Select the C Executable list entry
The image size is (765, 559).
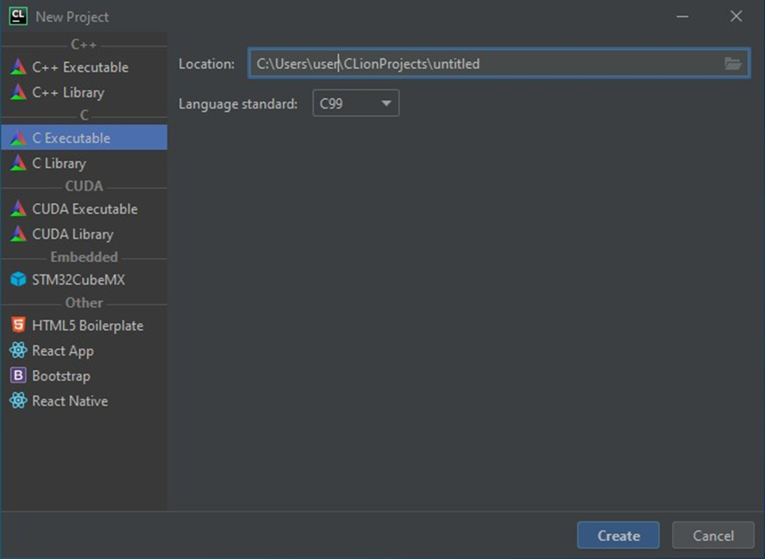pyautogui.click(x=84, y=138)
